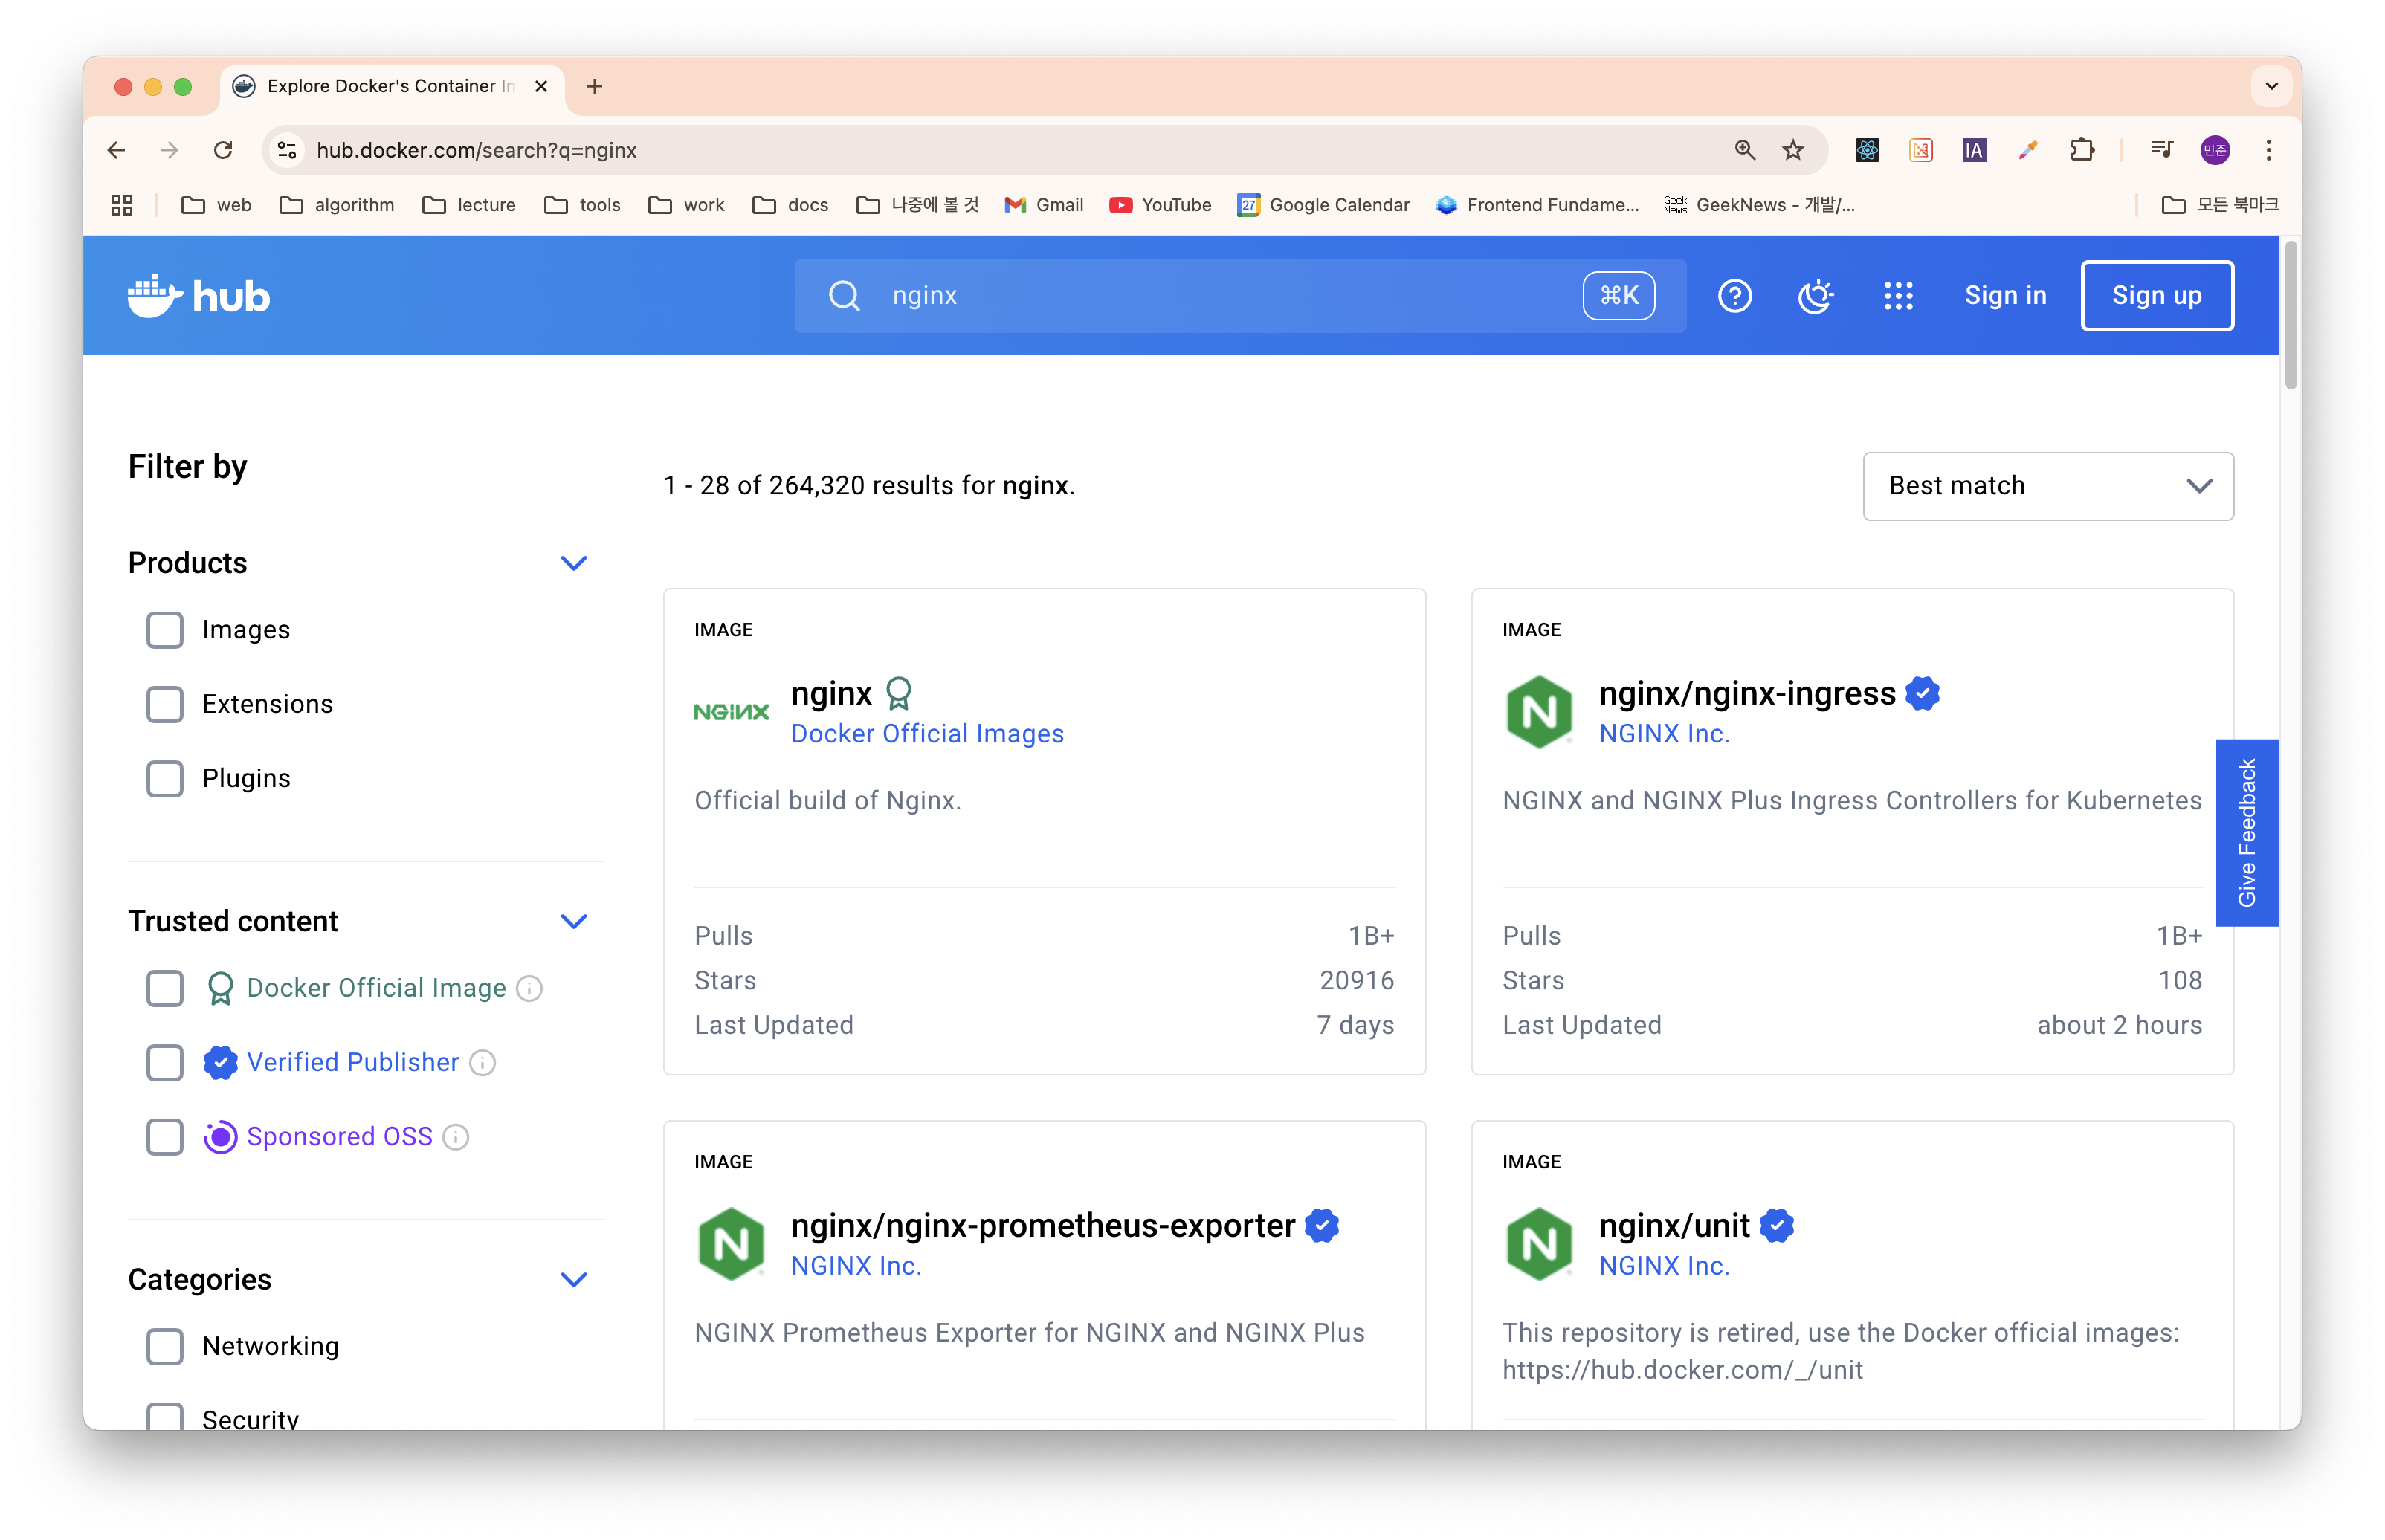The width and height of the screenshot is (2385, 1540).
Task: Enable the Verified Publisher filter checkbox
Action: tap(165, 1062)
